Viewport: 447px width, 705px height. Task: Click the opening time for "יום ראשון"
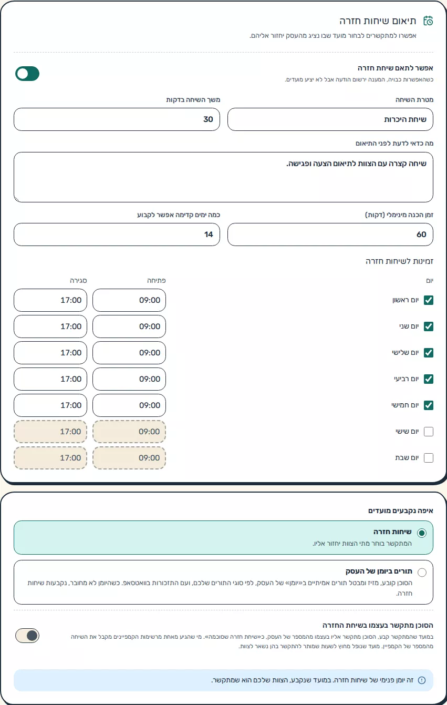coord(129,300)
